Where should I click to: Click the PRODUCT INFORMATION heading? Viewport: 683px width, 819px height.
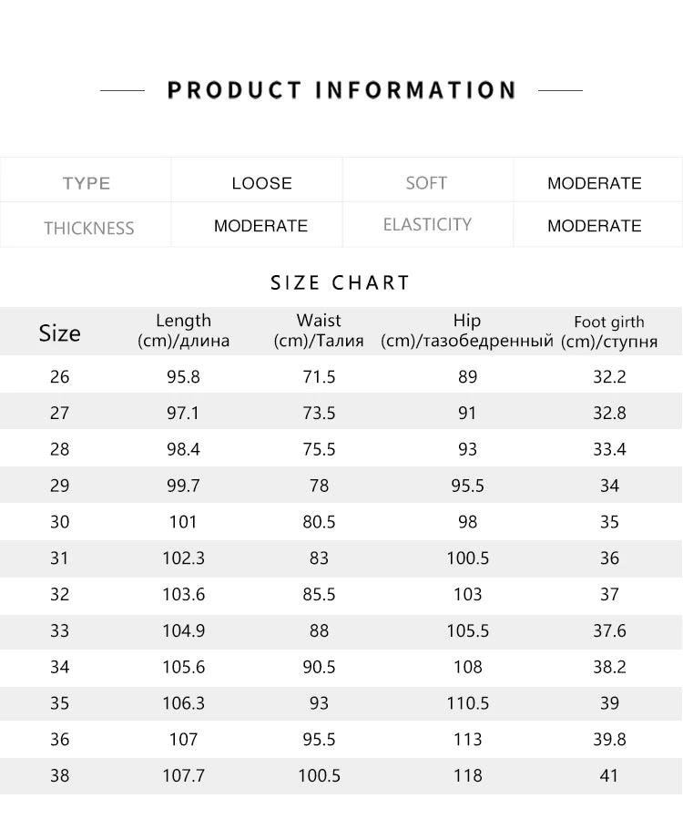(x=341, y=90)
